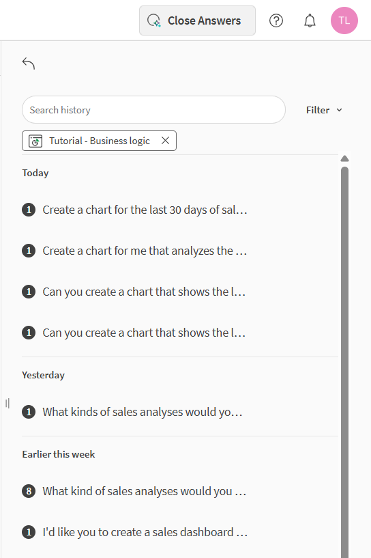Image resolution: width=371 pixels, height=558 pixels.
Task: Click the Close Answers button
Action: click(x=197, y=20)
